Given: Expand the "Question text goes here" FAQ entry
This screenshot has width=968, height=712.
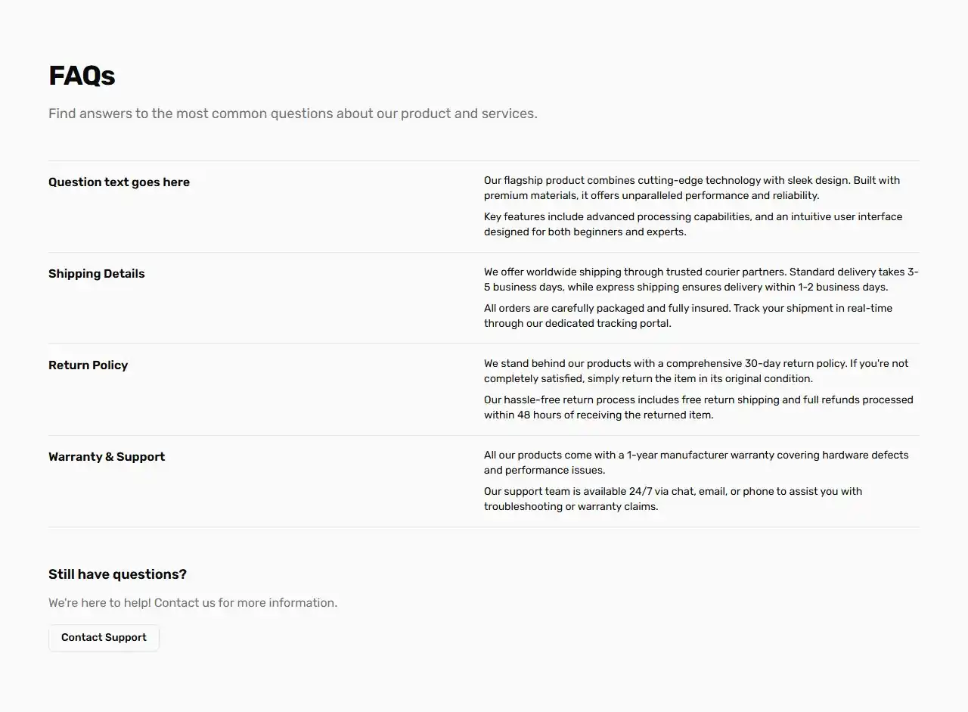Looking at the screenshot, I should 119,182.
